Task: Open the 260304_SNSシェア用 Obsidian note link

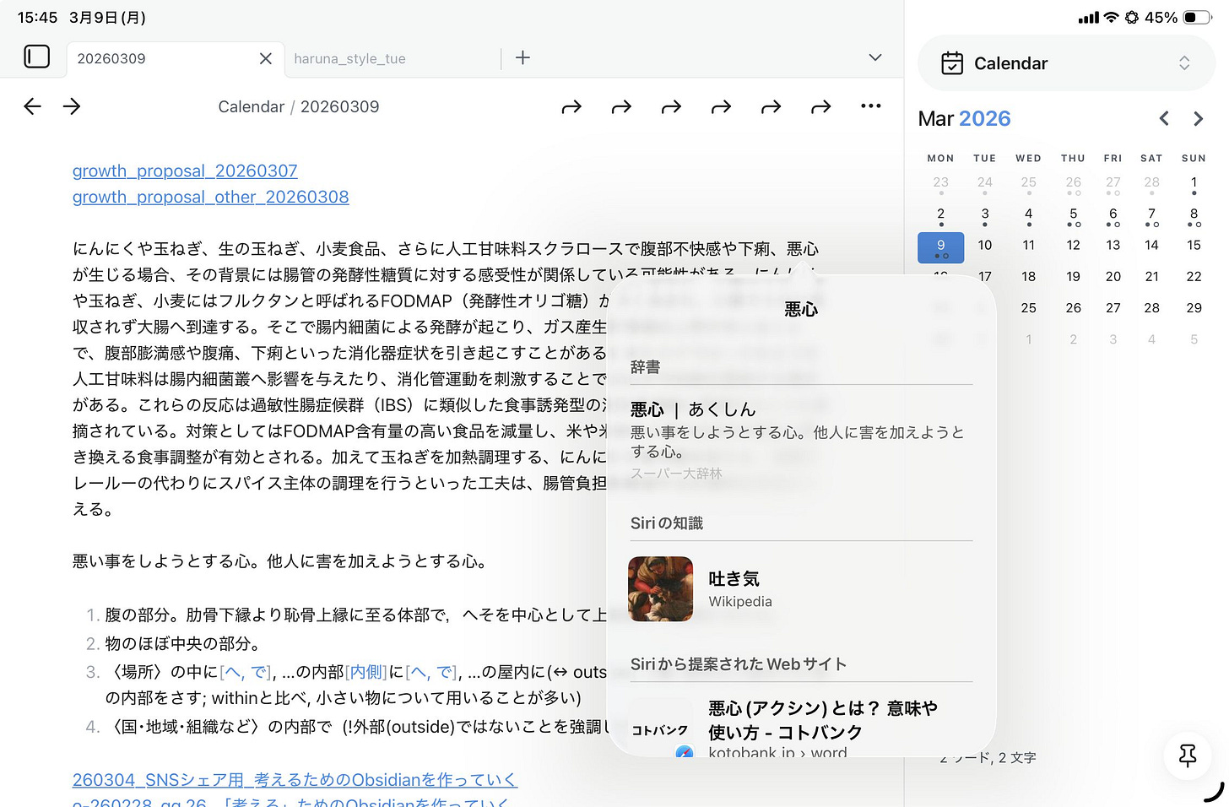Action: click(295, 779)
